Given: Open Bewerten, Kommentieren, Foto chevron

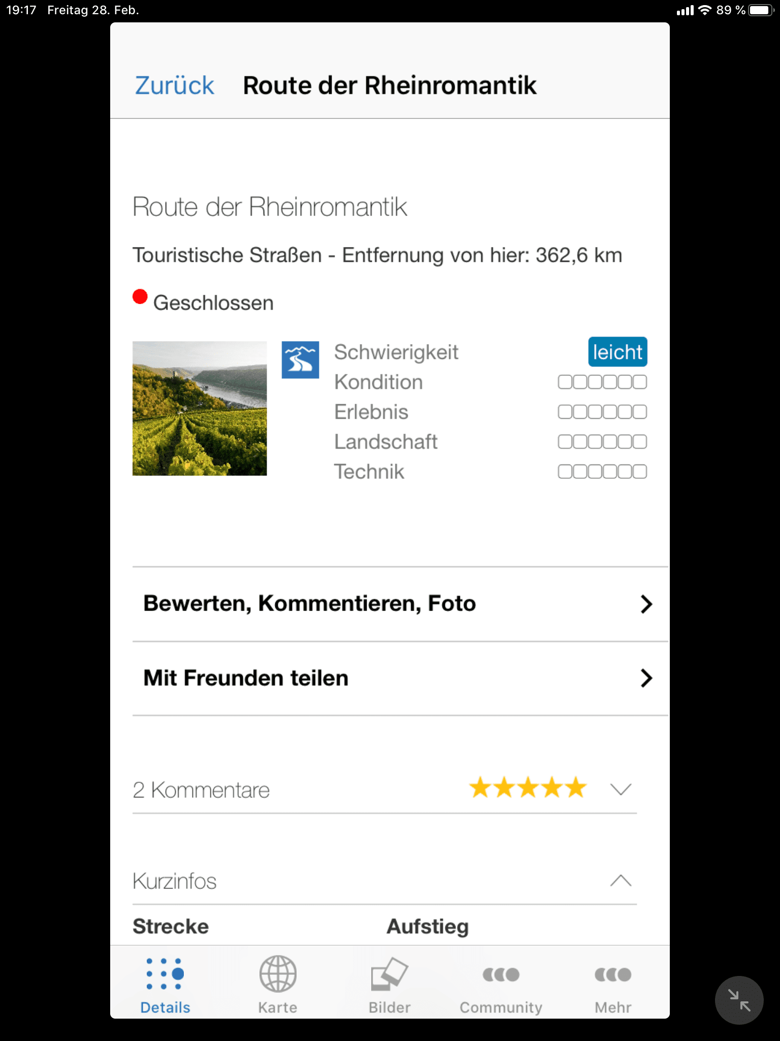Looking at the screenshot, I should (x=646, y=604).
